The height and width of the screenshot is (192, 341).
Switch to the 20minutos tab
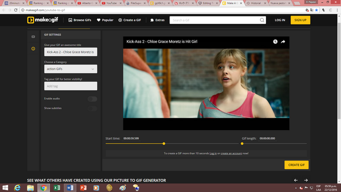point(14,3)
